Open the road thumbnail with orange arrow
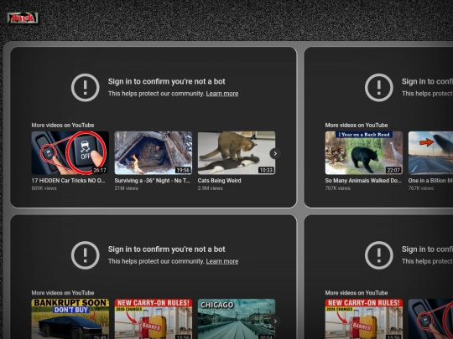Screen dimensions: 453x339 click(430, 153)
